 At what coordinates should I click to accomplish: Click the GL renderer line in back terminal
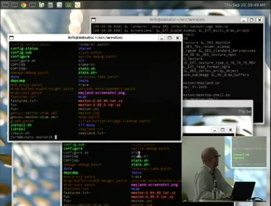click(160, 27)
